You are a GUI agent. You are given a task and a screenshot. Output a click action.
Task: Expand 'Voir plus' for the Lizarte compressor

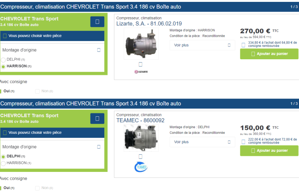(x=202, y=45)
